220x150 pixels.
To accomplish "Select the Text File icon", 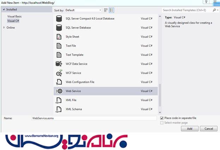I will pyautogui.click(x=59, y=46).
